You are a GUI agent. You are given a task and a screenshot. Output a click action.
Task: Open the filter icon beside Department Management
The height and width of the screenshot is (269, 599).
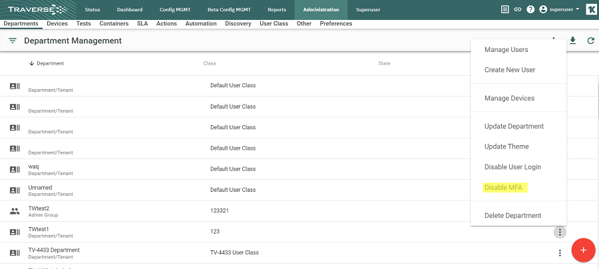pos(13,41)
